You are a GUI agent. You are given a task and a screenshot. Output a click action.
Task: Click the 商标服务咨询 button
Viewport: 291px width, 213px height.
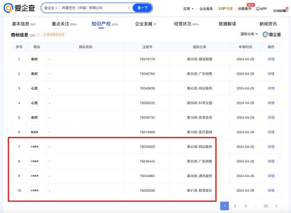[54, 35]
